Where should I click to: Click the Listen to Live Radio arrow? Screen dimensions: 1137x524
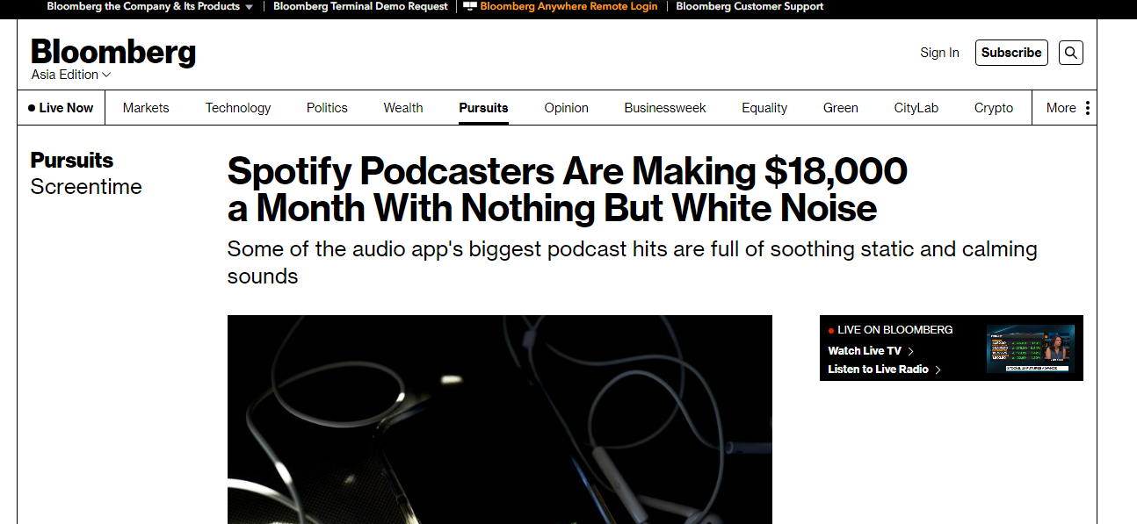pos(938,370)
